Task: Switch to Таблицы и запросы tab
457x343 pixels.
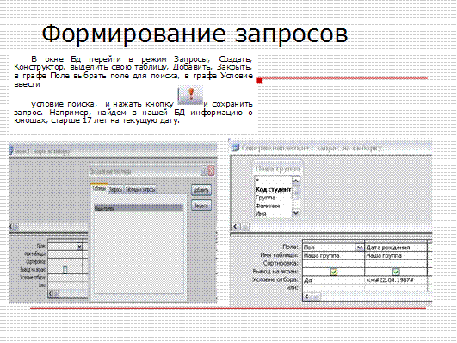Action: click(140, 190)
